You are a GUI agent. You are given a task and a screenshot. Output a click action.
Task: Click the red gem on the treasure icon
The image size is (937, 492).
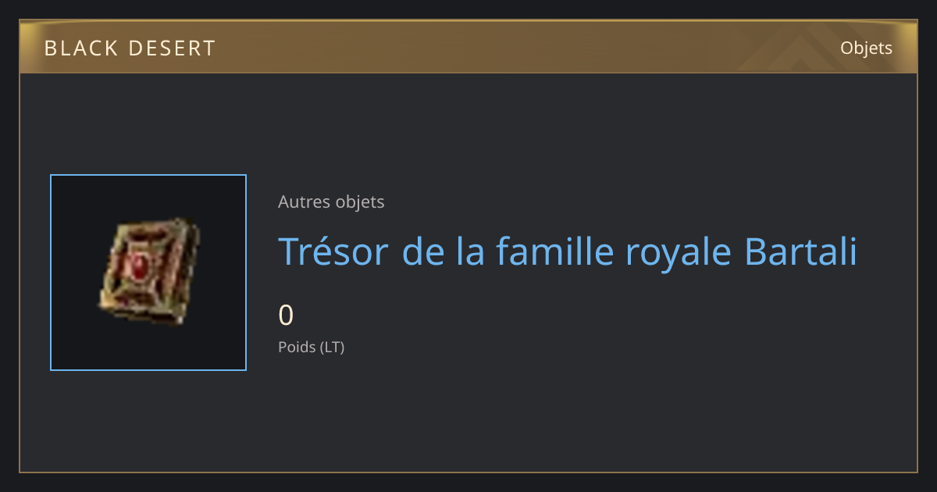pos(141,267)
